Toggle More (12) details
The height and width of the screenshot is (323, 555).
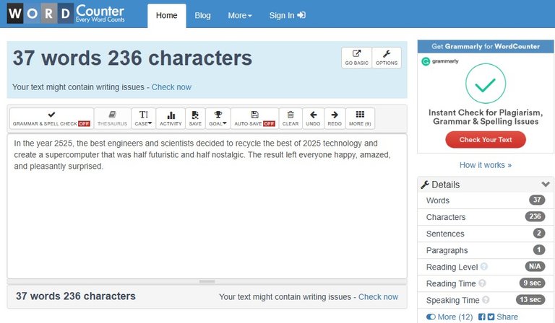pyautogui.click(x=449, y=317)
